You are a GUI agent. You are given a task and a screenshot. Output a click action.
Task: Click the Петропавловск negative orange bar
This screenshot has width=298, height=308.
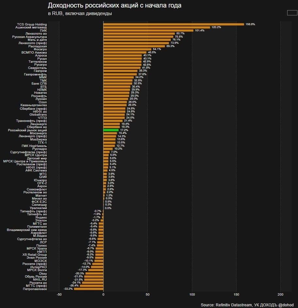88,289
